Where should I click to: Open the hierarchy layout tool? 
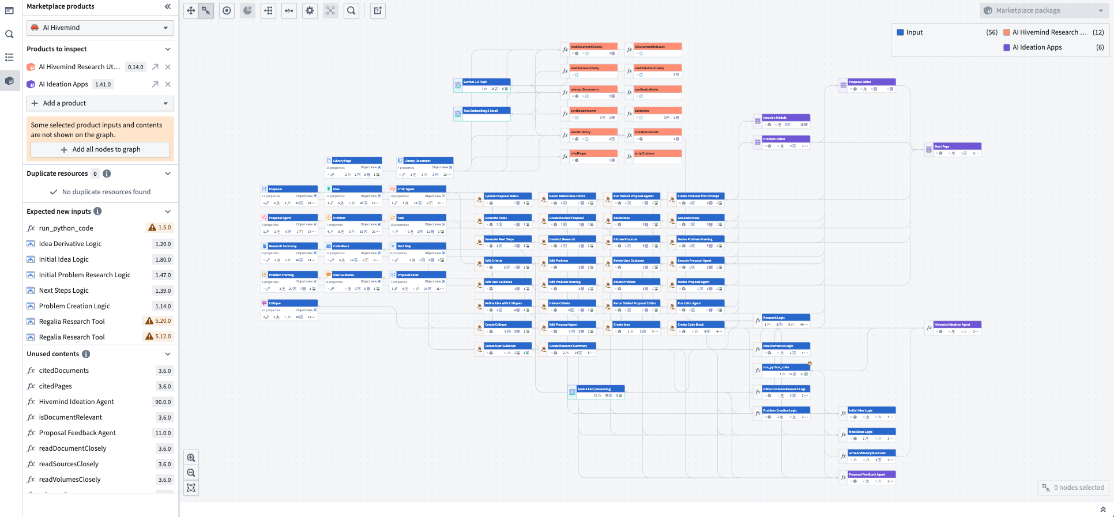pyautogui.click(x=269, y=10)
